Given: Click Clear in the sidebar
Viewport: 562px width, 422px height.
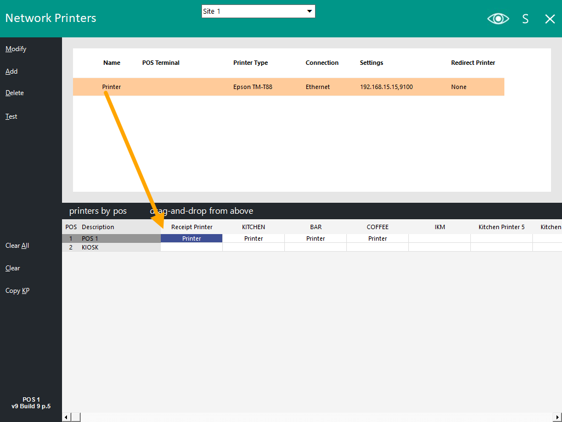Looking at the screenshot, I should [x=13, y=268].
